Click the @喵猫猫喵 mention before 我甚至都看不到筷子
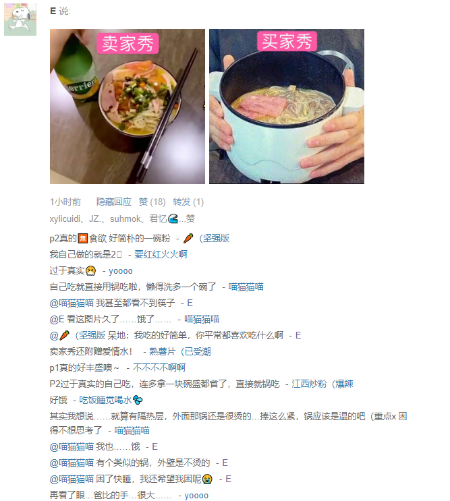 72,303
